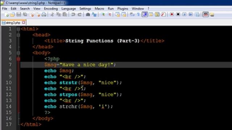The image size is (232, 130).
Task: Cut the selected text
Action: click(52, 14)
